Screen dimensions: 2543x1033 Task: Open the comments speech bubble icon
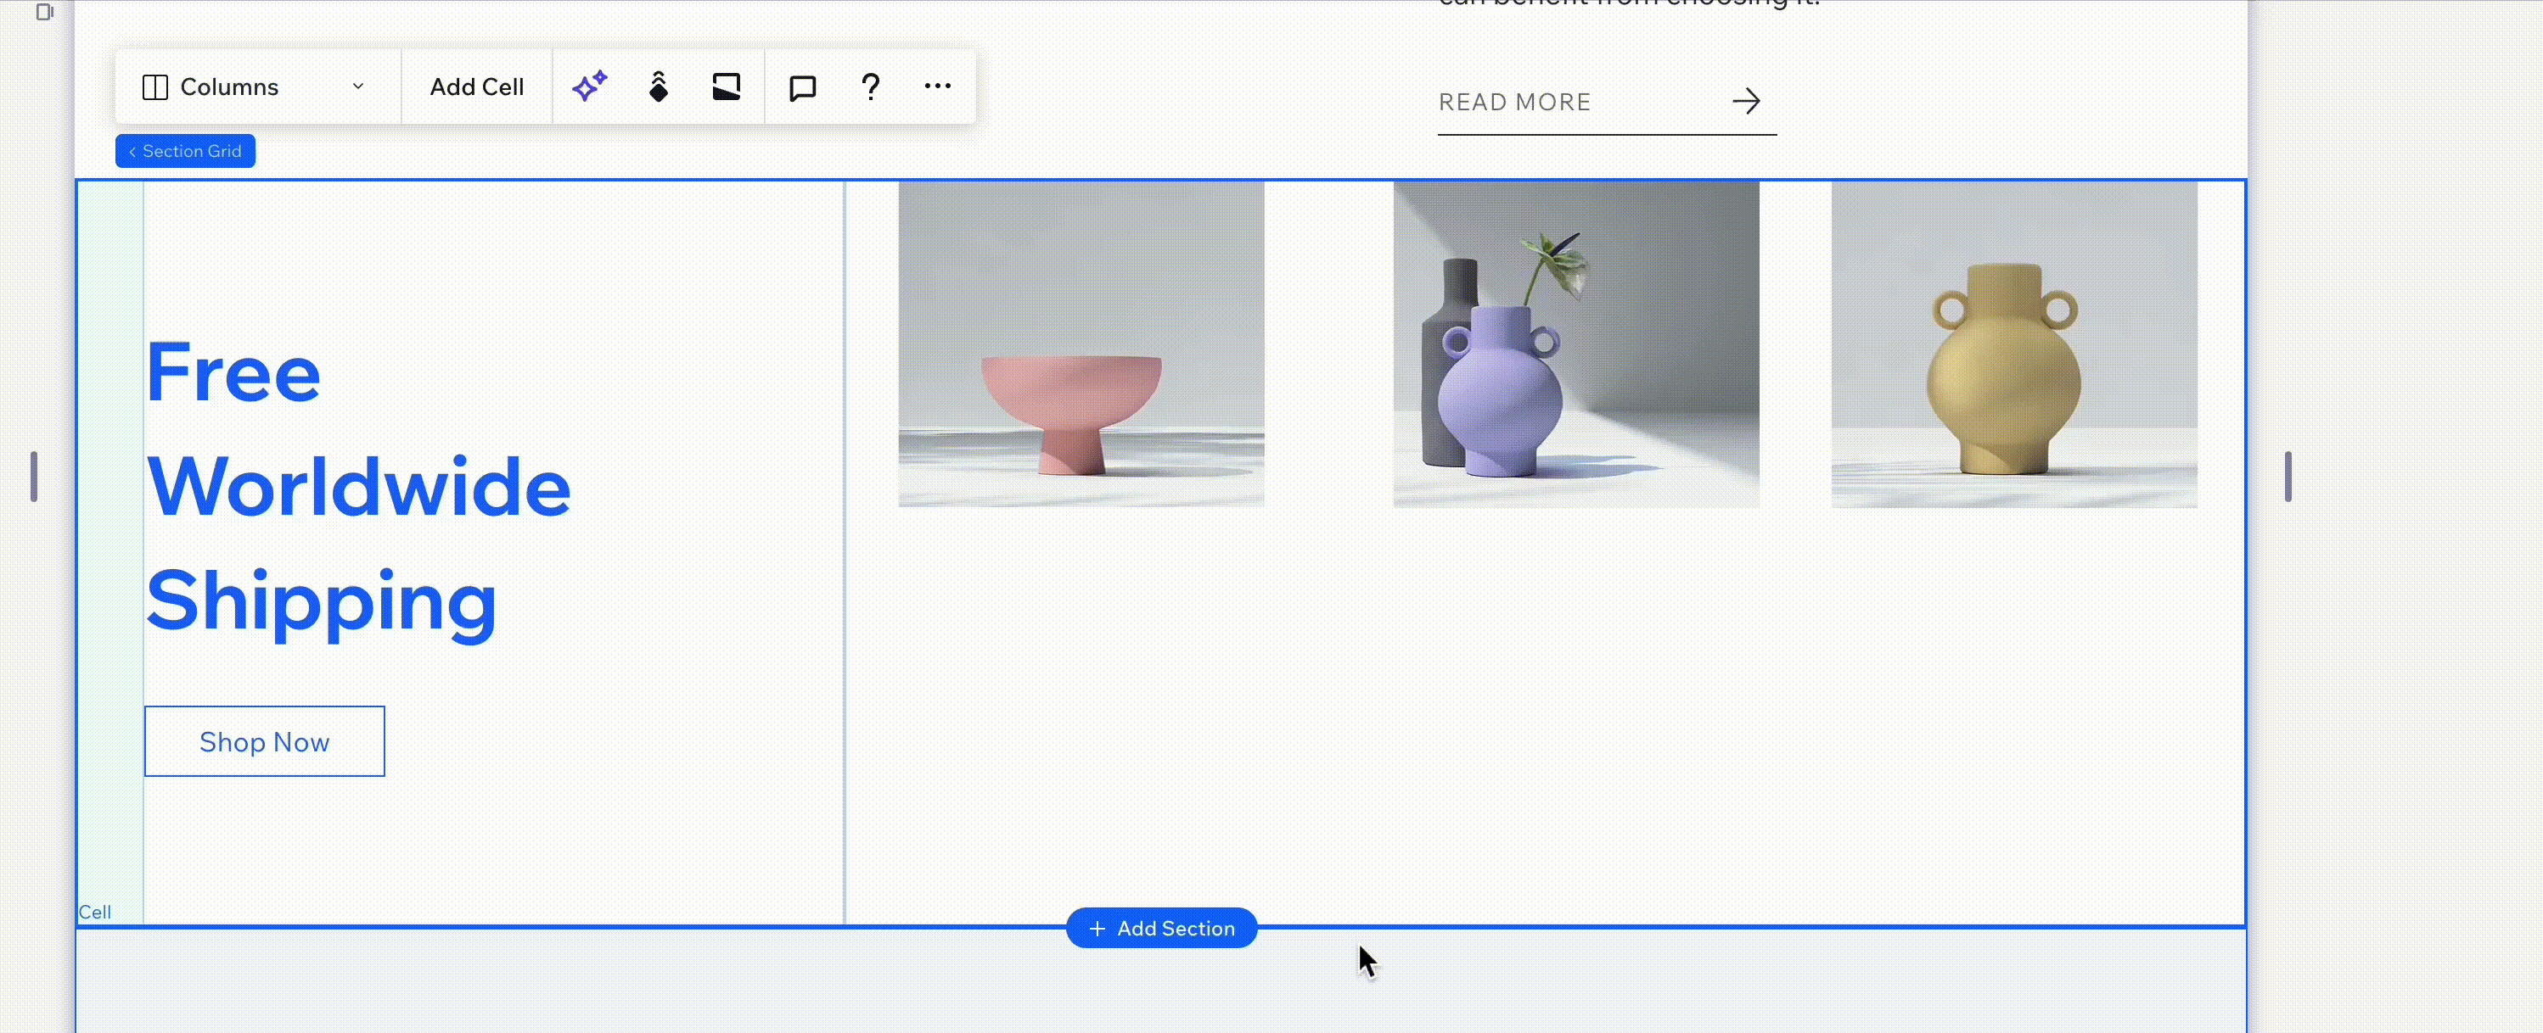803,87
